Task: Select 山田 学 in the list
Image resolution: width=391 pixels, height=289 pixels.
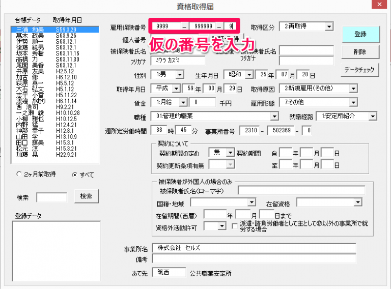Action: point(55,137)
